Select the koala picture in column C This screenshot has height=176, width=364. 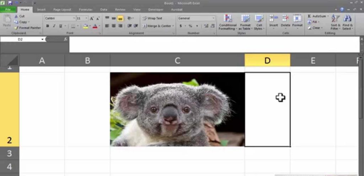177,109
